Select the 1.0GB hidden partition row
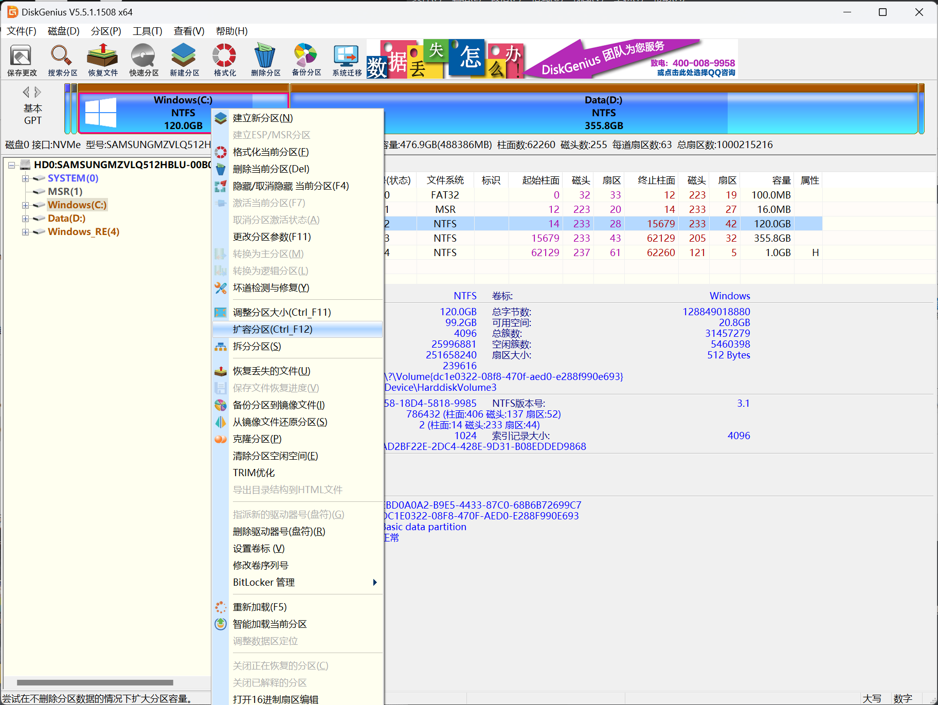The width and height of the screenshot is (938, 705). [603, 253]
